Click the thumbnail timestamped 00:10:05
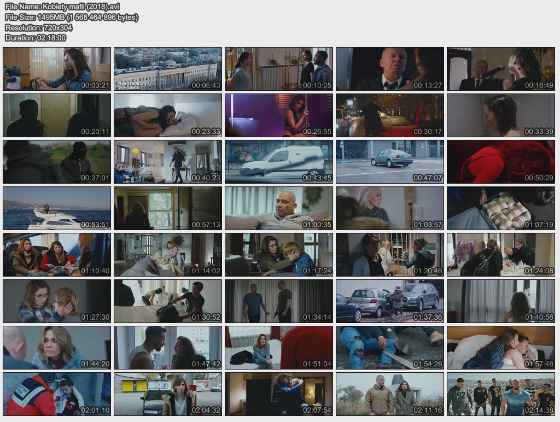 (279, 69)
